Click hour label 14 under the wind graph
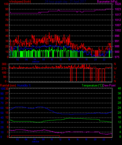122x145 pixels. [x=69, y=60]
